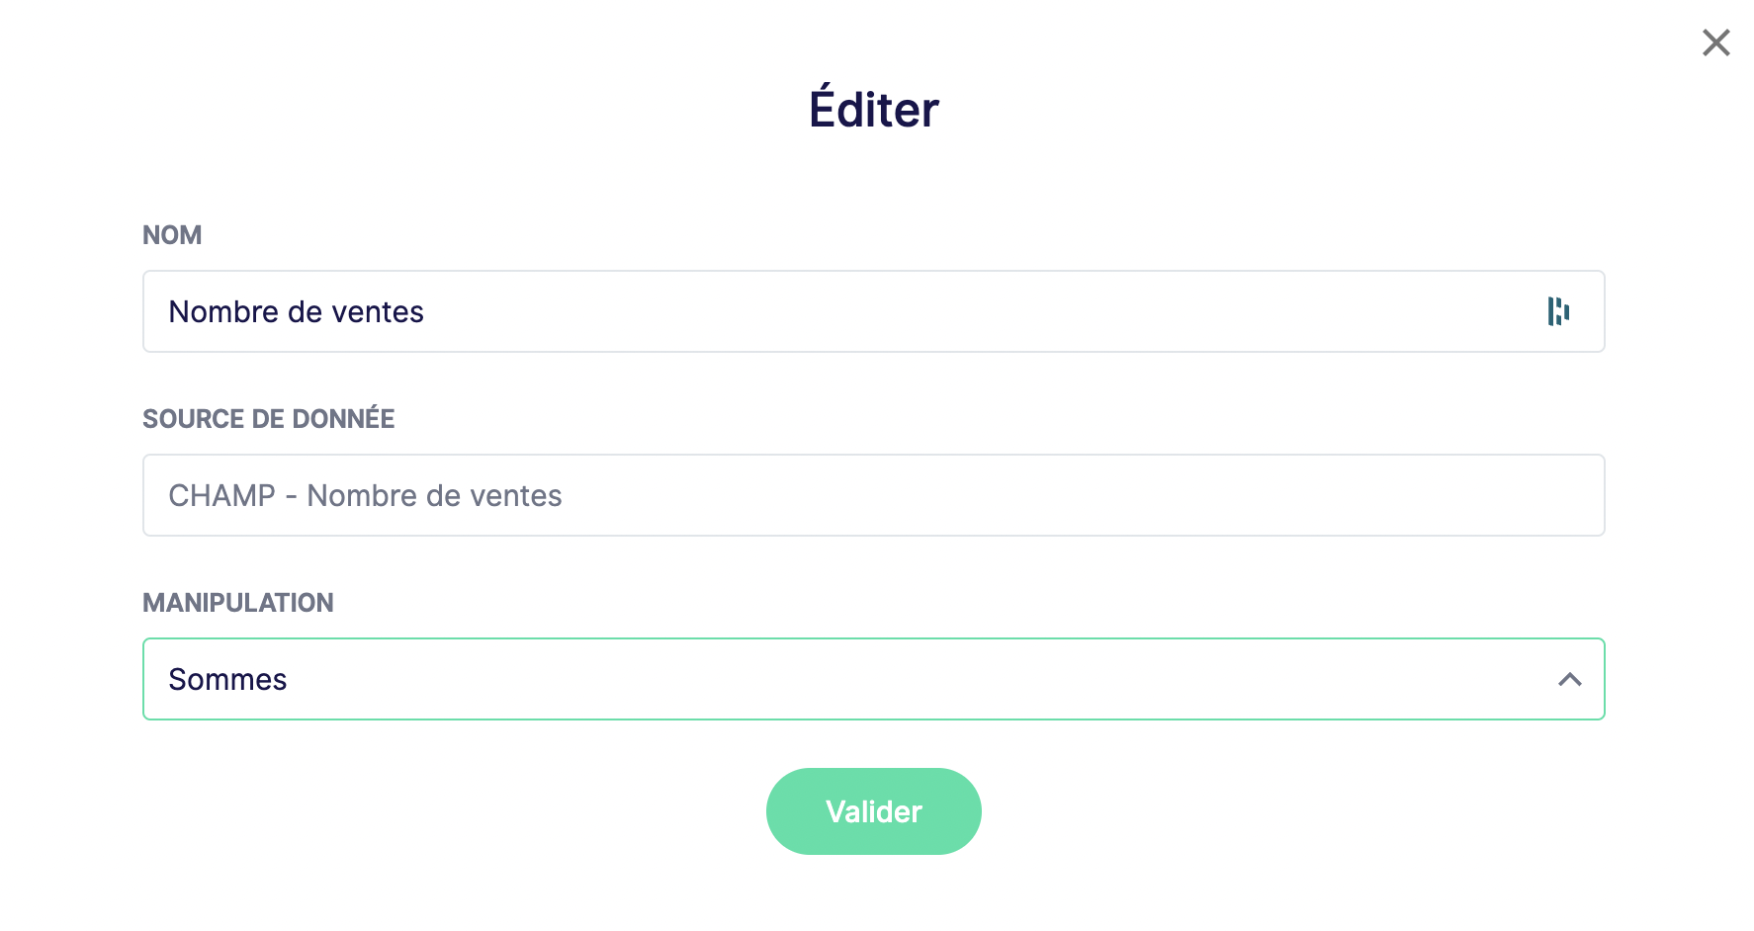Viewport: 1754px width, 931px height.
Task: Click the Source de donnée field
Action: click(873, 495)
